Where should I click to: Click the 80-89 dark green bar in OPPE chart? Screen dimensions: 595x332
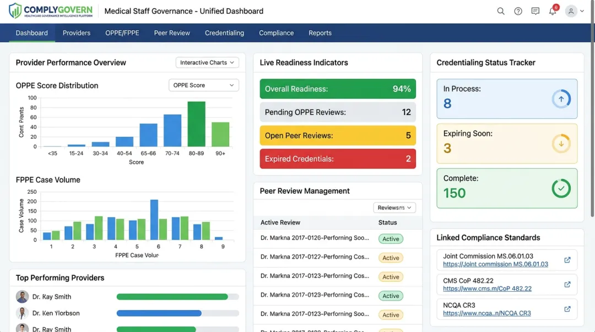point(196,124)
